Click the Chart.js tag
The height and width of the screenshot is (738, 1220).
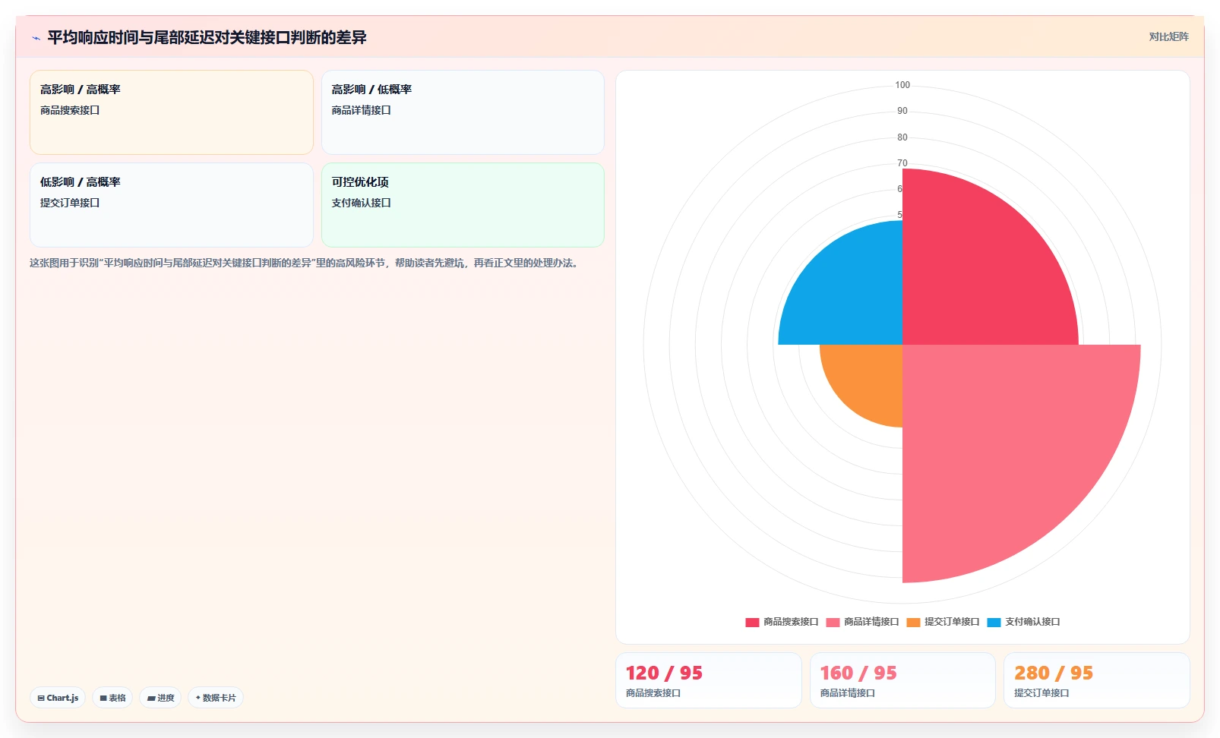pyautogui.click(x=58, y=698)
